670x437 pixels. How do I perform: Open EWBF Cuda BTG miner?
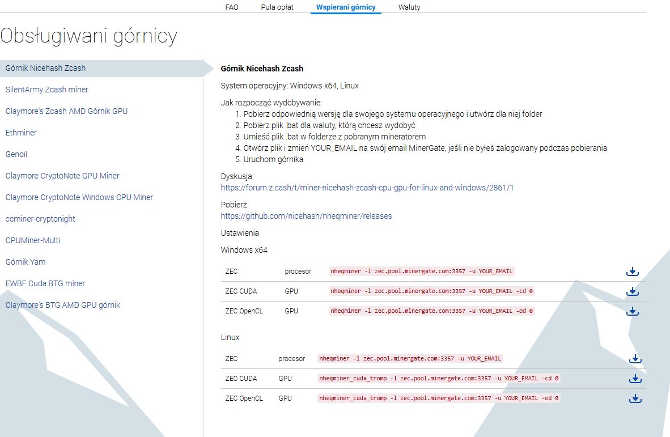coord(45,283)
